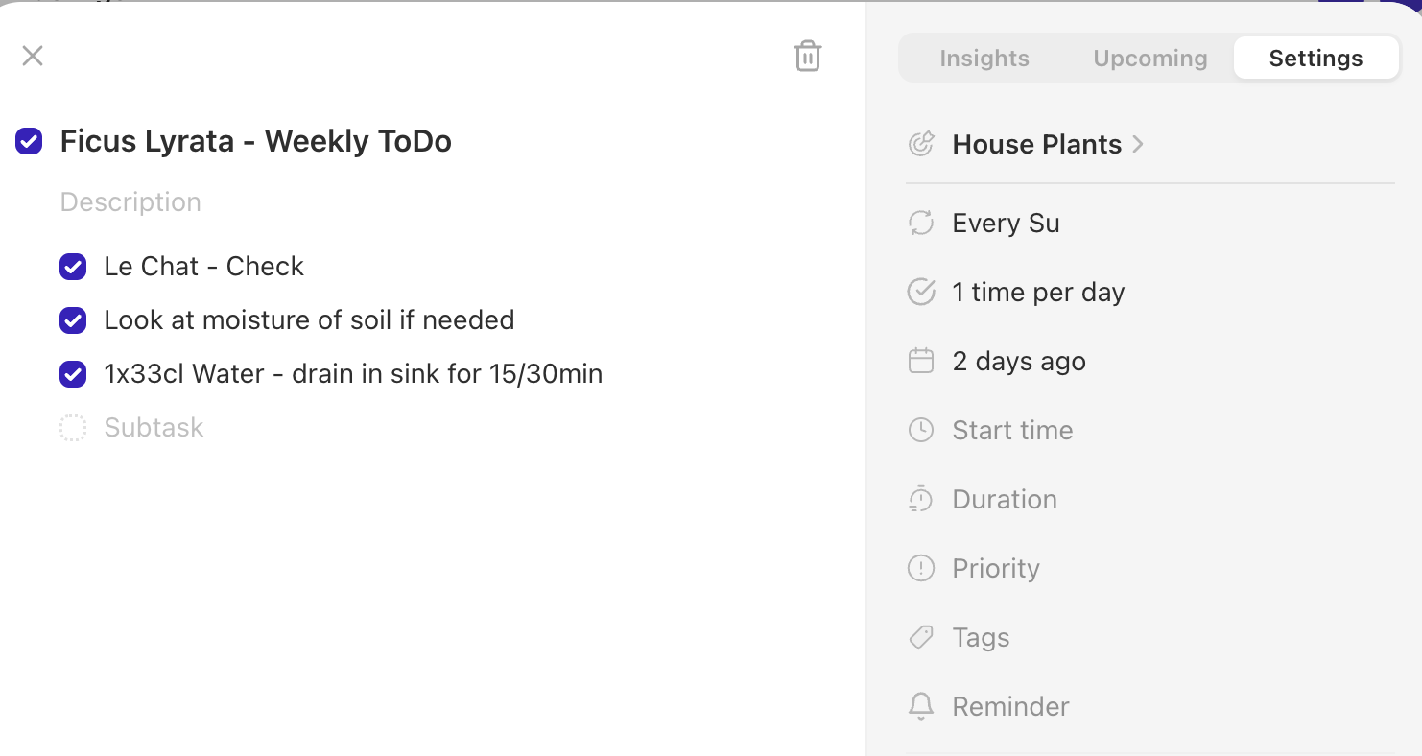Open the Every Su repeat options
This screenshot has height=756, width=1422.
(x=1006, y=224)
